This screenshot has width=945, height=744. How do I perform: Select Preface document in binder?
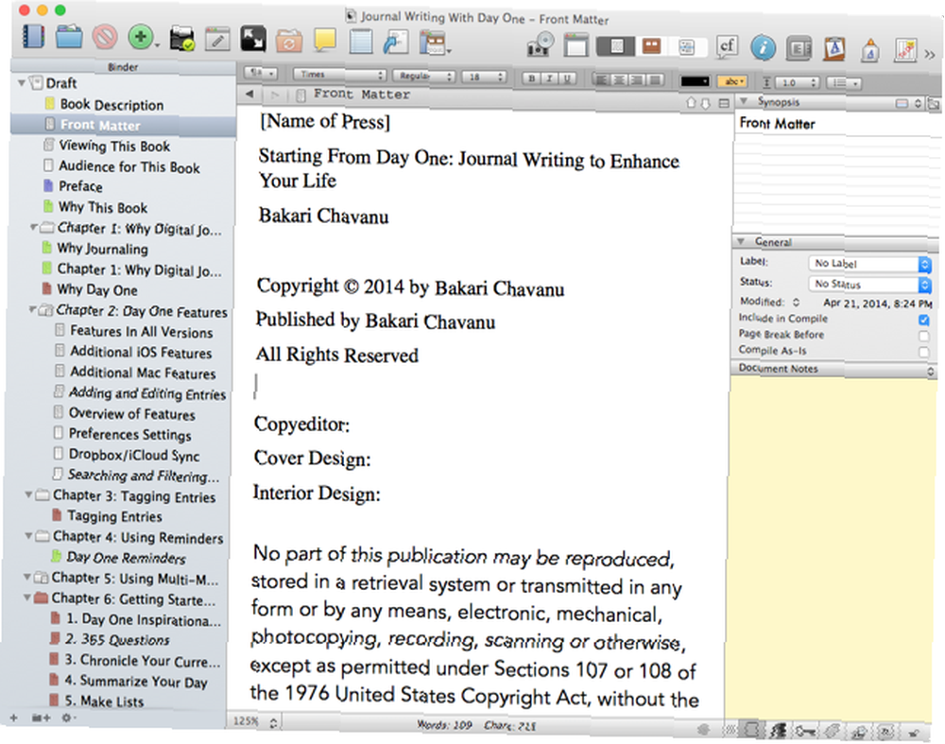point(80,186)
